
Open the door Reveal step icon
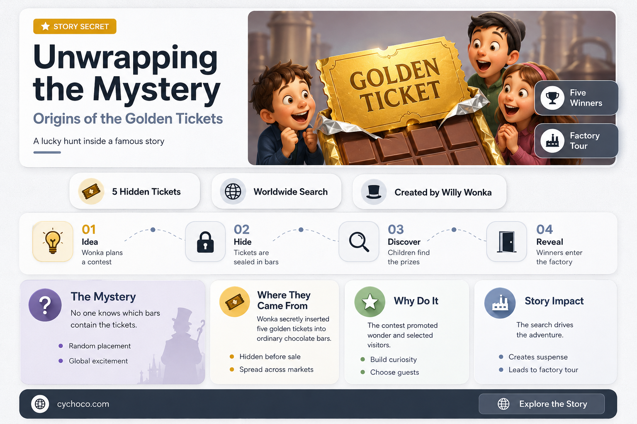point(506,241)
